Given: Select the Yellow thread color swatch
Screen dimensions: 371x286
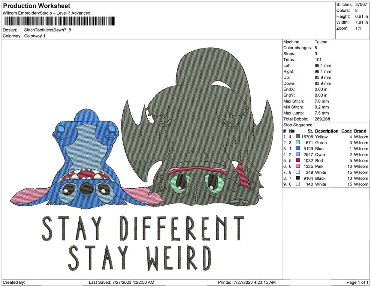Looking at the screenshot, I should 298,137.
